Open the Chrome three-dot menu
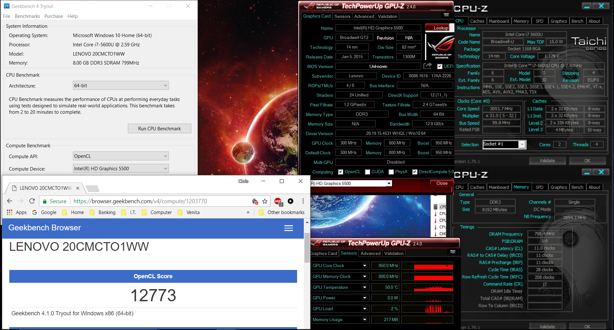Screen dimensions: 614x330 click(x=303, y=201)
